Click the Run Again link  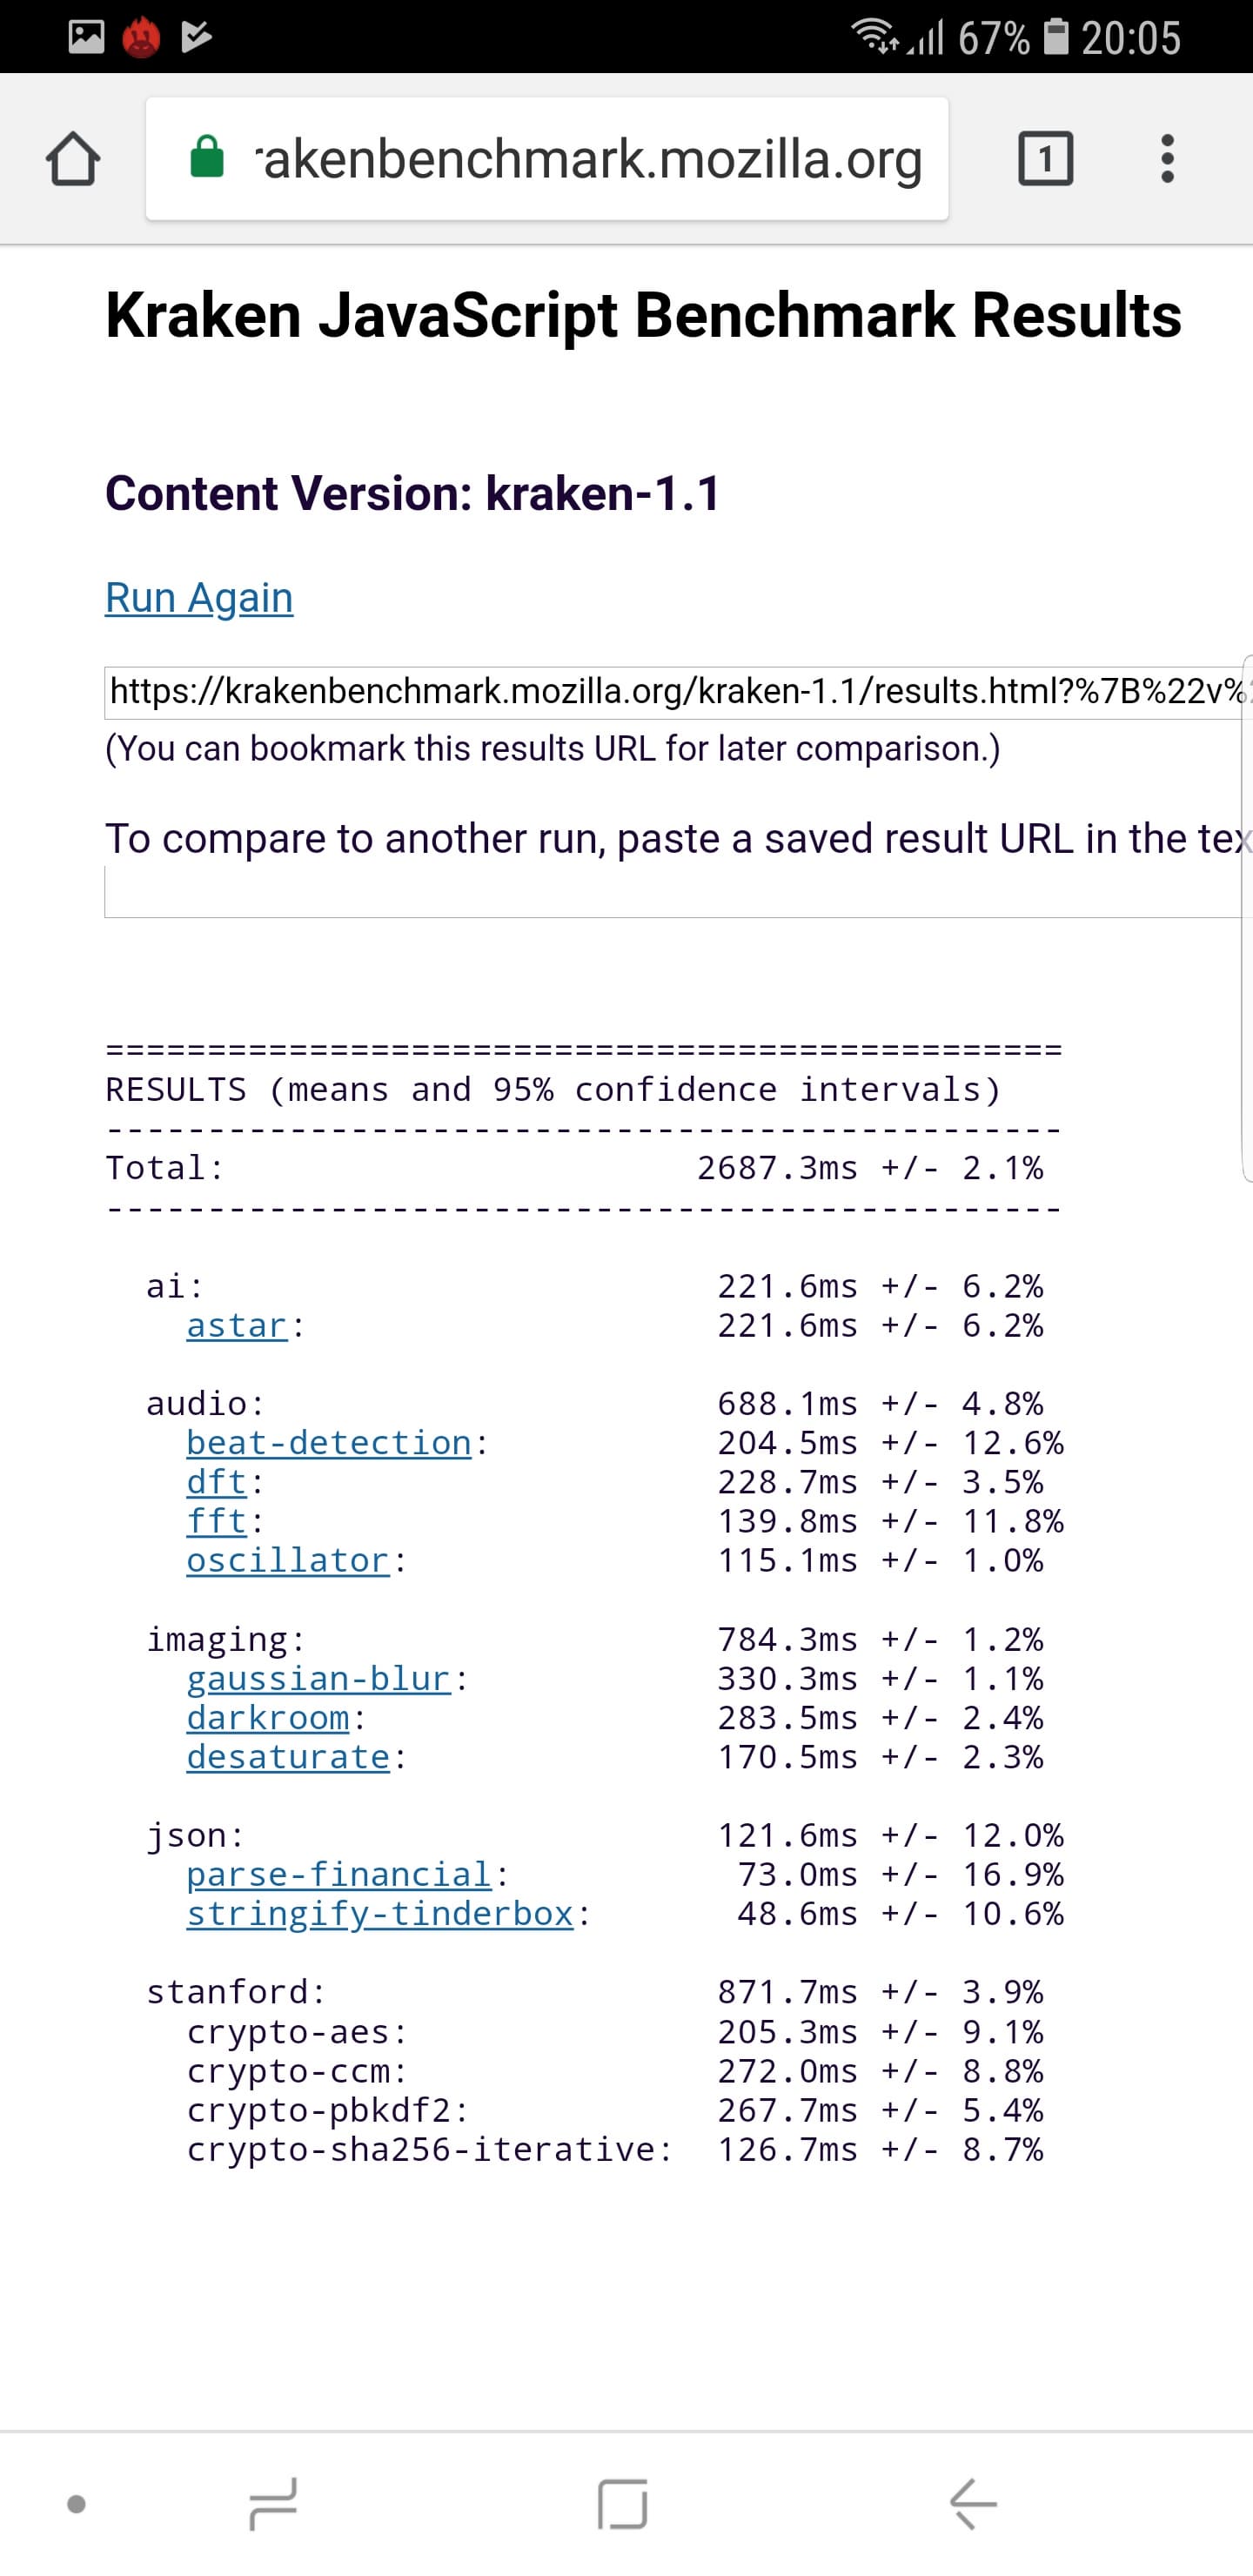pos(199,598)
